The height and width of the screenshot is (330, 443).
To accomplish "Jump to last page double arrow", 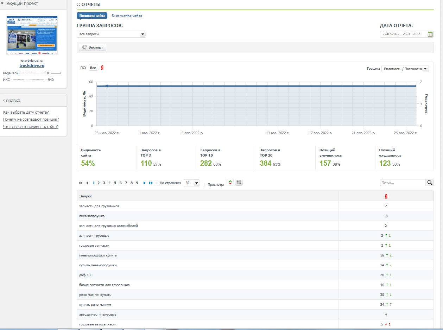I will click(x=151, y=183).
